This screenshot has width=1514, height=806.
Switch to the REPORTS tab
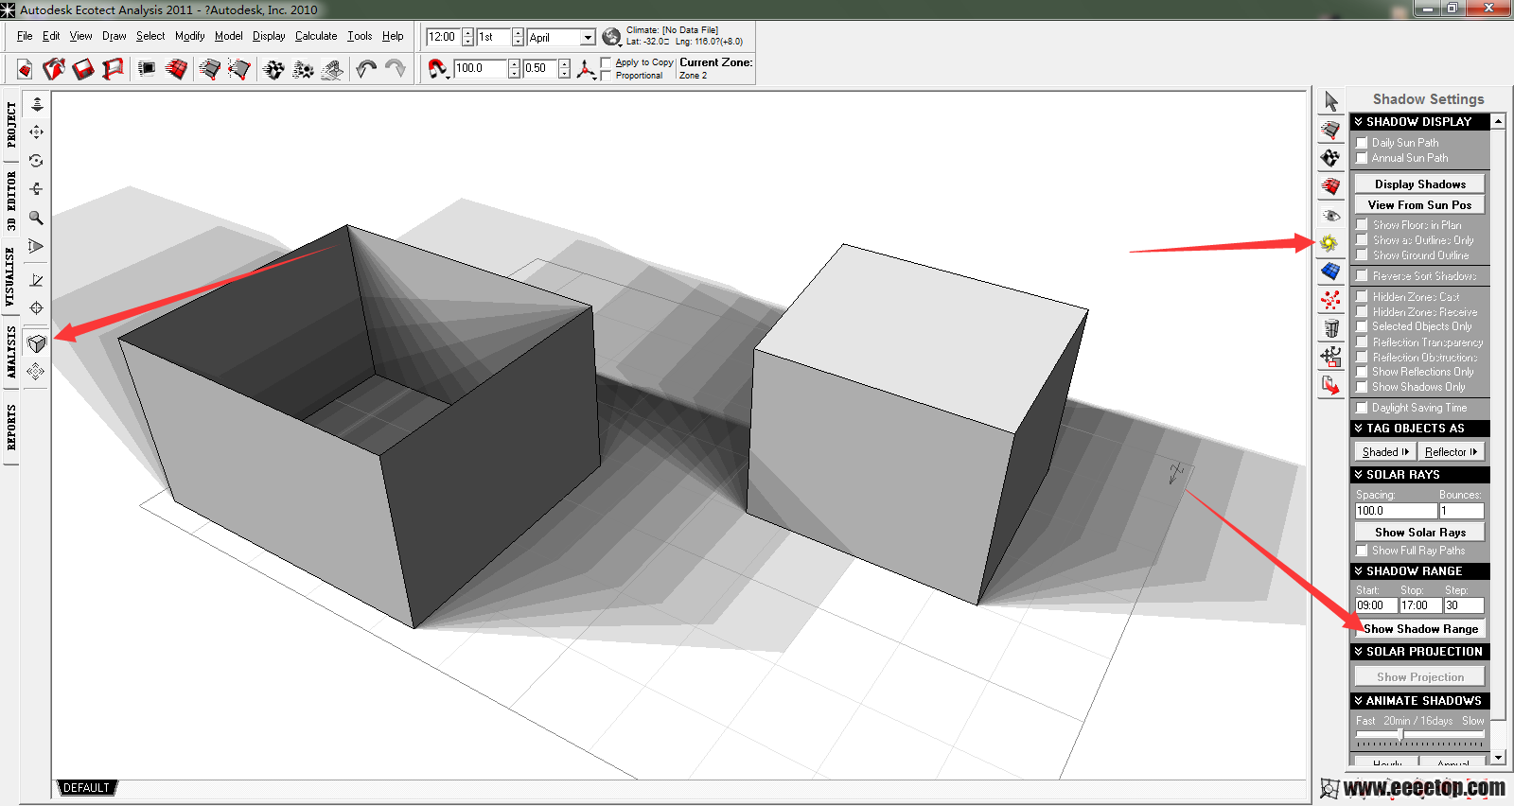[11, 428]
